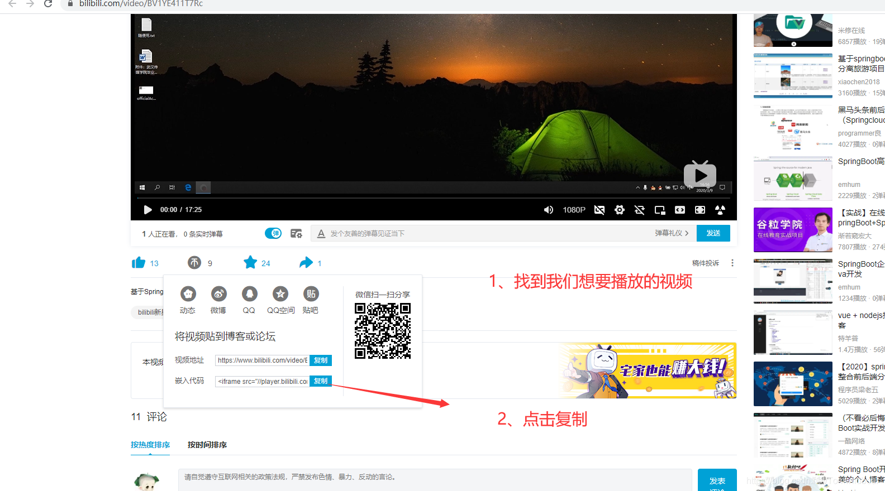Viewport: 885px width, 491px height.
Task: Click the fullscreen icon in the player
Action: [720, 210]
